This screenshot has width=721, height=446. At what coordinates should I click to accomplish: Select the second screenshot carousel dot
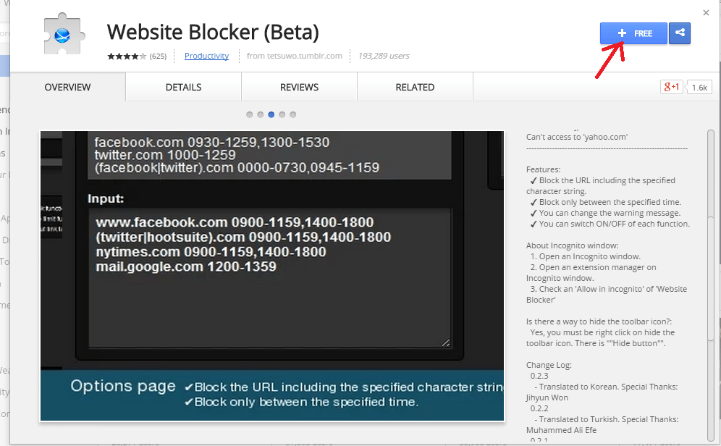(261, 114)
